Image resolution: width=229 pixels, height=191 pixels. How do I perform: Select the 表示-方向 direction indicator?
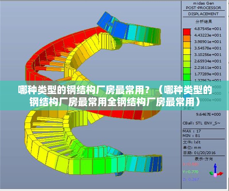(204, 158)
